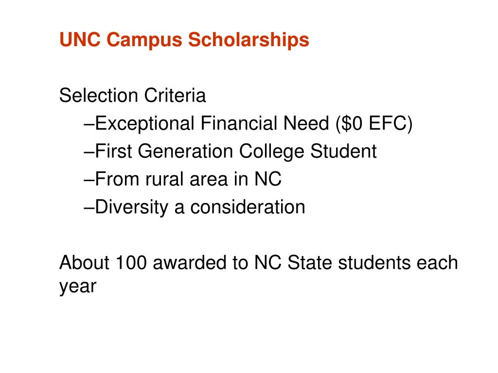
Task: Click the word UNC in the title
Action: [x=80, y=40]
